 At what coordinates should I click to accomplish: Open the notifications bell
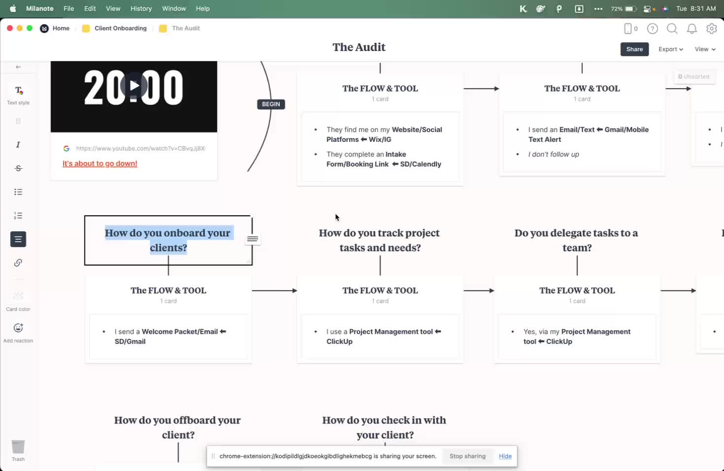click(691, 29)
